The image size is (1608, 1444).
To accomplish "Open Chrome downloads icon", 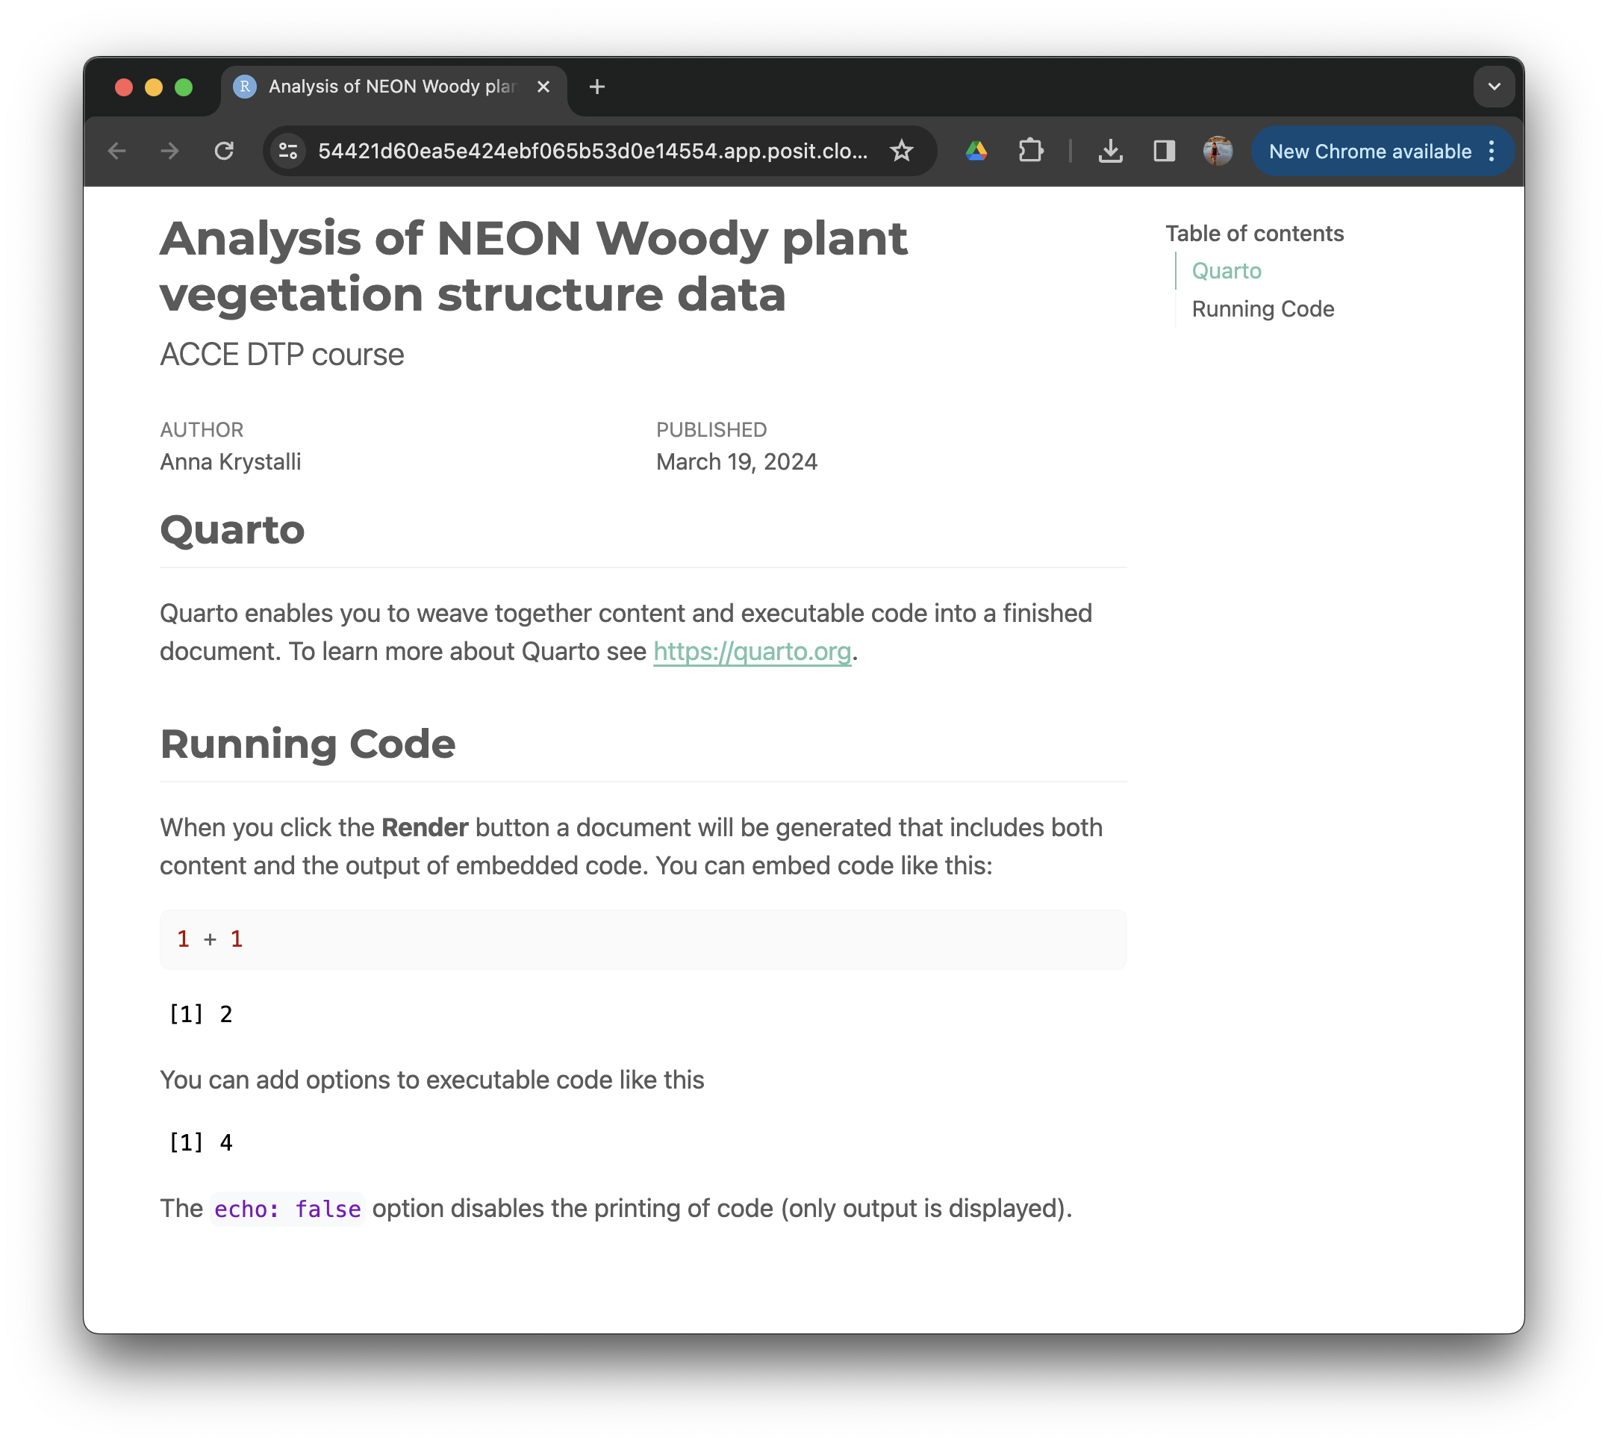I will [x=1110, y=151].
